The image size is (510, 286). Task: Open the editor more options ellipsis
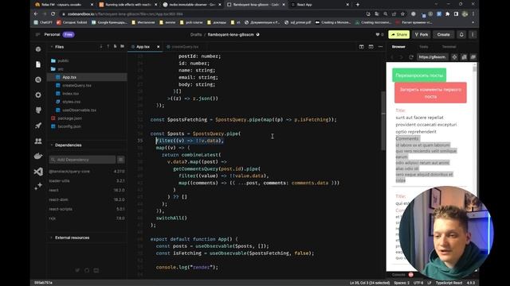pyautogui.click(x=380, y=47)
